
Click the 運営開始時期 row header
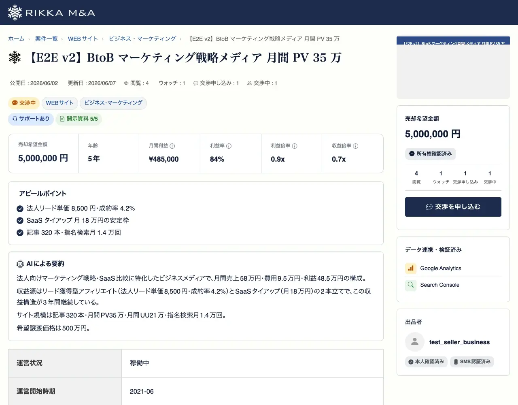coord(65,392)
